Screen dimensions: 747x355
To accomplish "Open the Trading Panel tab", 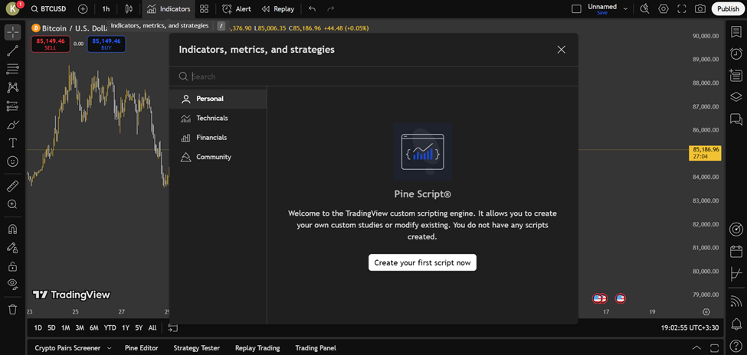I will click(x=316, y=348).
